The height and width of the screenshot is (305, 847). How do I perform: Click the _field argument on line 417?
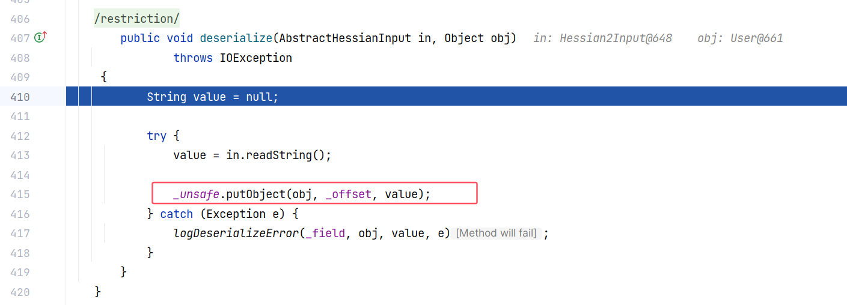coord(325,234)
